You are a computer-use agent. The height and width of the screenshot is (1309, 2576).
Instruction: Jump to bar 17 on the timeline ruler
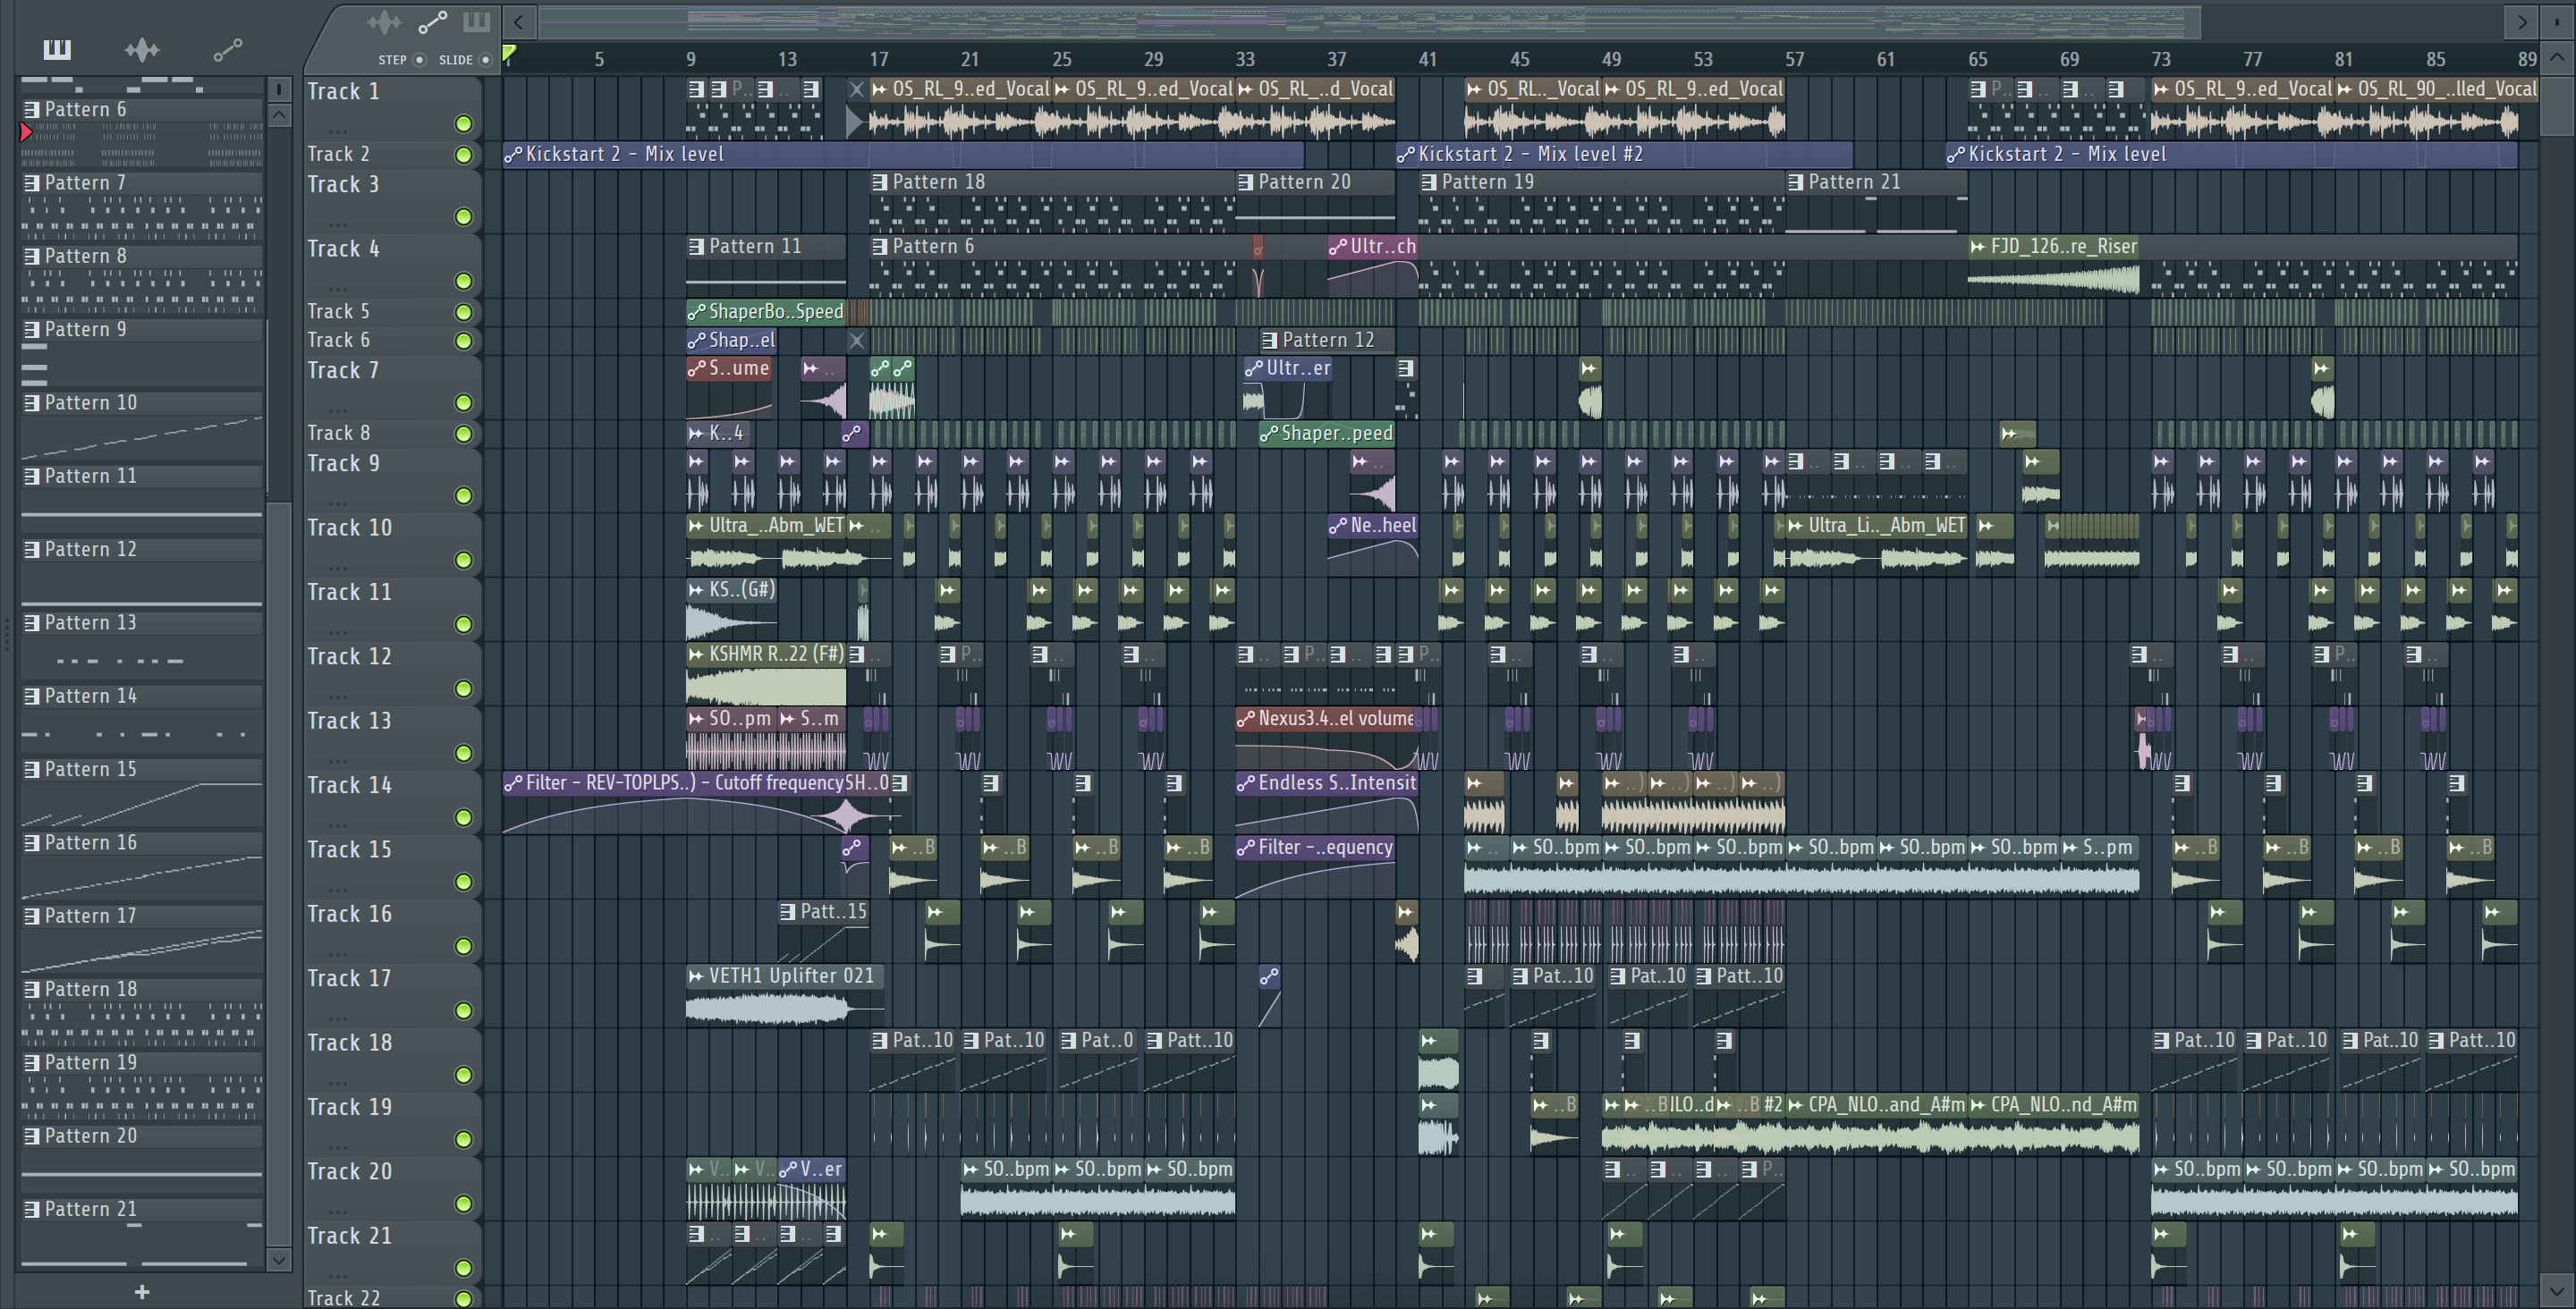(x=879, y=59)
